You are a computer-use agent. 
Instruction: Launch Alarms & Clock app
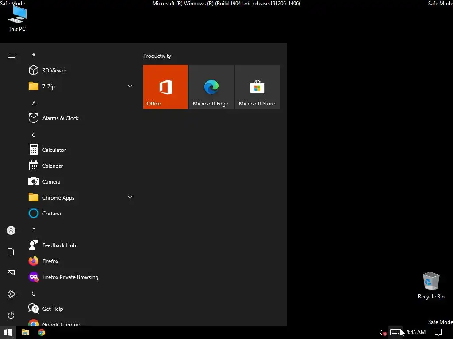(x=81, y=118)
